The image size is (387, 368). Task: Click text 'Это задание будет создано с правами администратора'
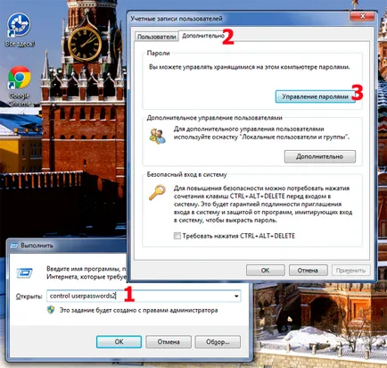(x=138, y=310)
